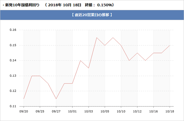Click the 0.11 y-axis value label
Viewport: 184px width, 121px height.
pos(13,106)
